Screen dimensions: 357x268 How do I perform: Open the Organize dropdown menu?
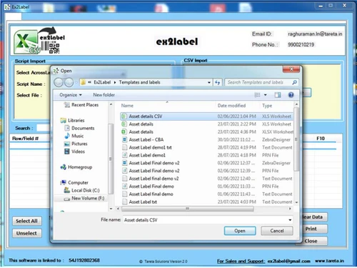(71, 95)
